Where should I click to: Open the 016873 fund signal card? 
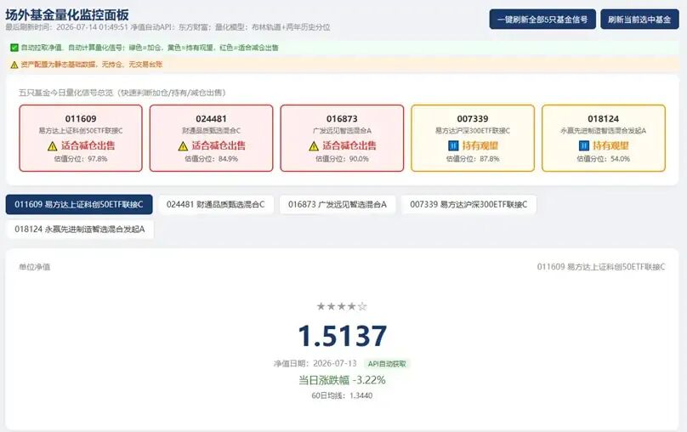point(342,138)
